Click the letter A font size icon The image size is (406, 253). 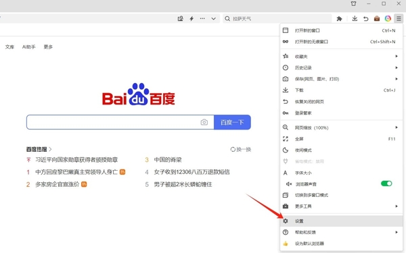pyautogui.click(x=285, y=173)
